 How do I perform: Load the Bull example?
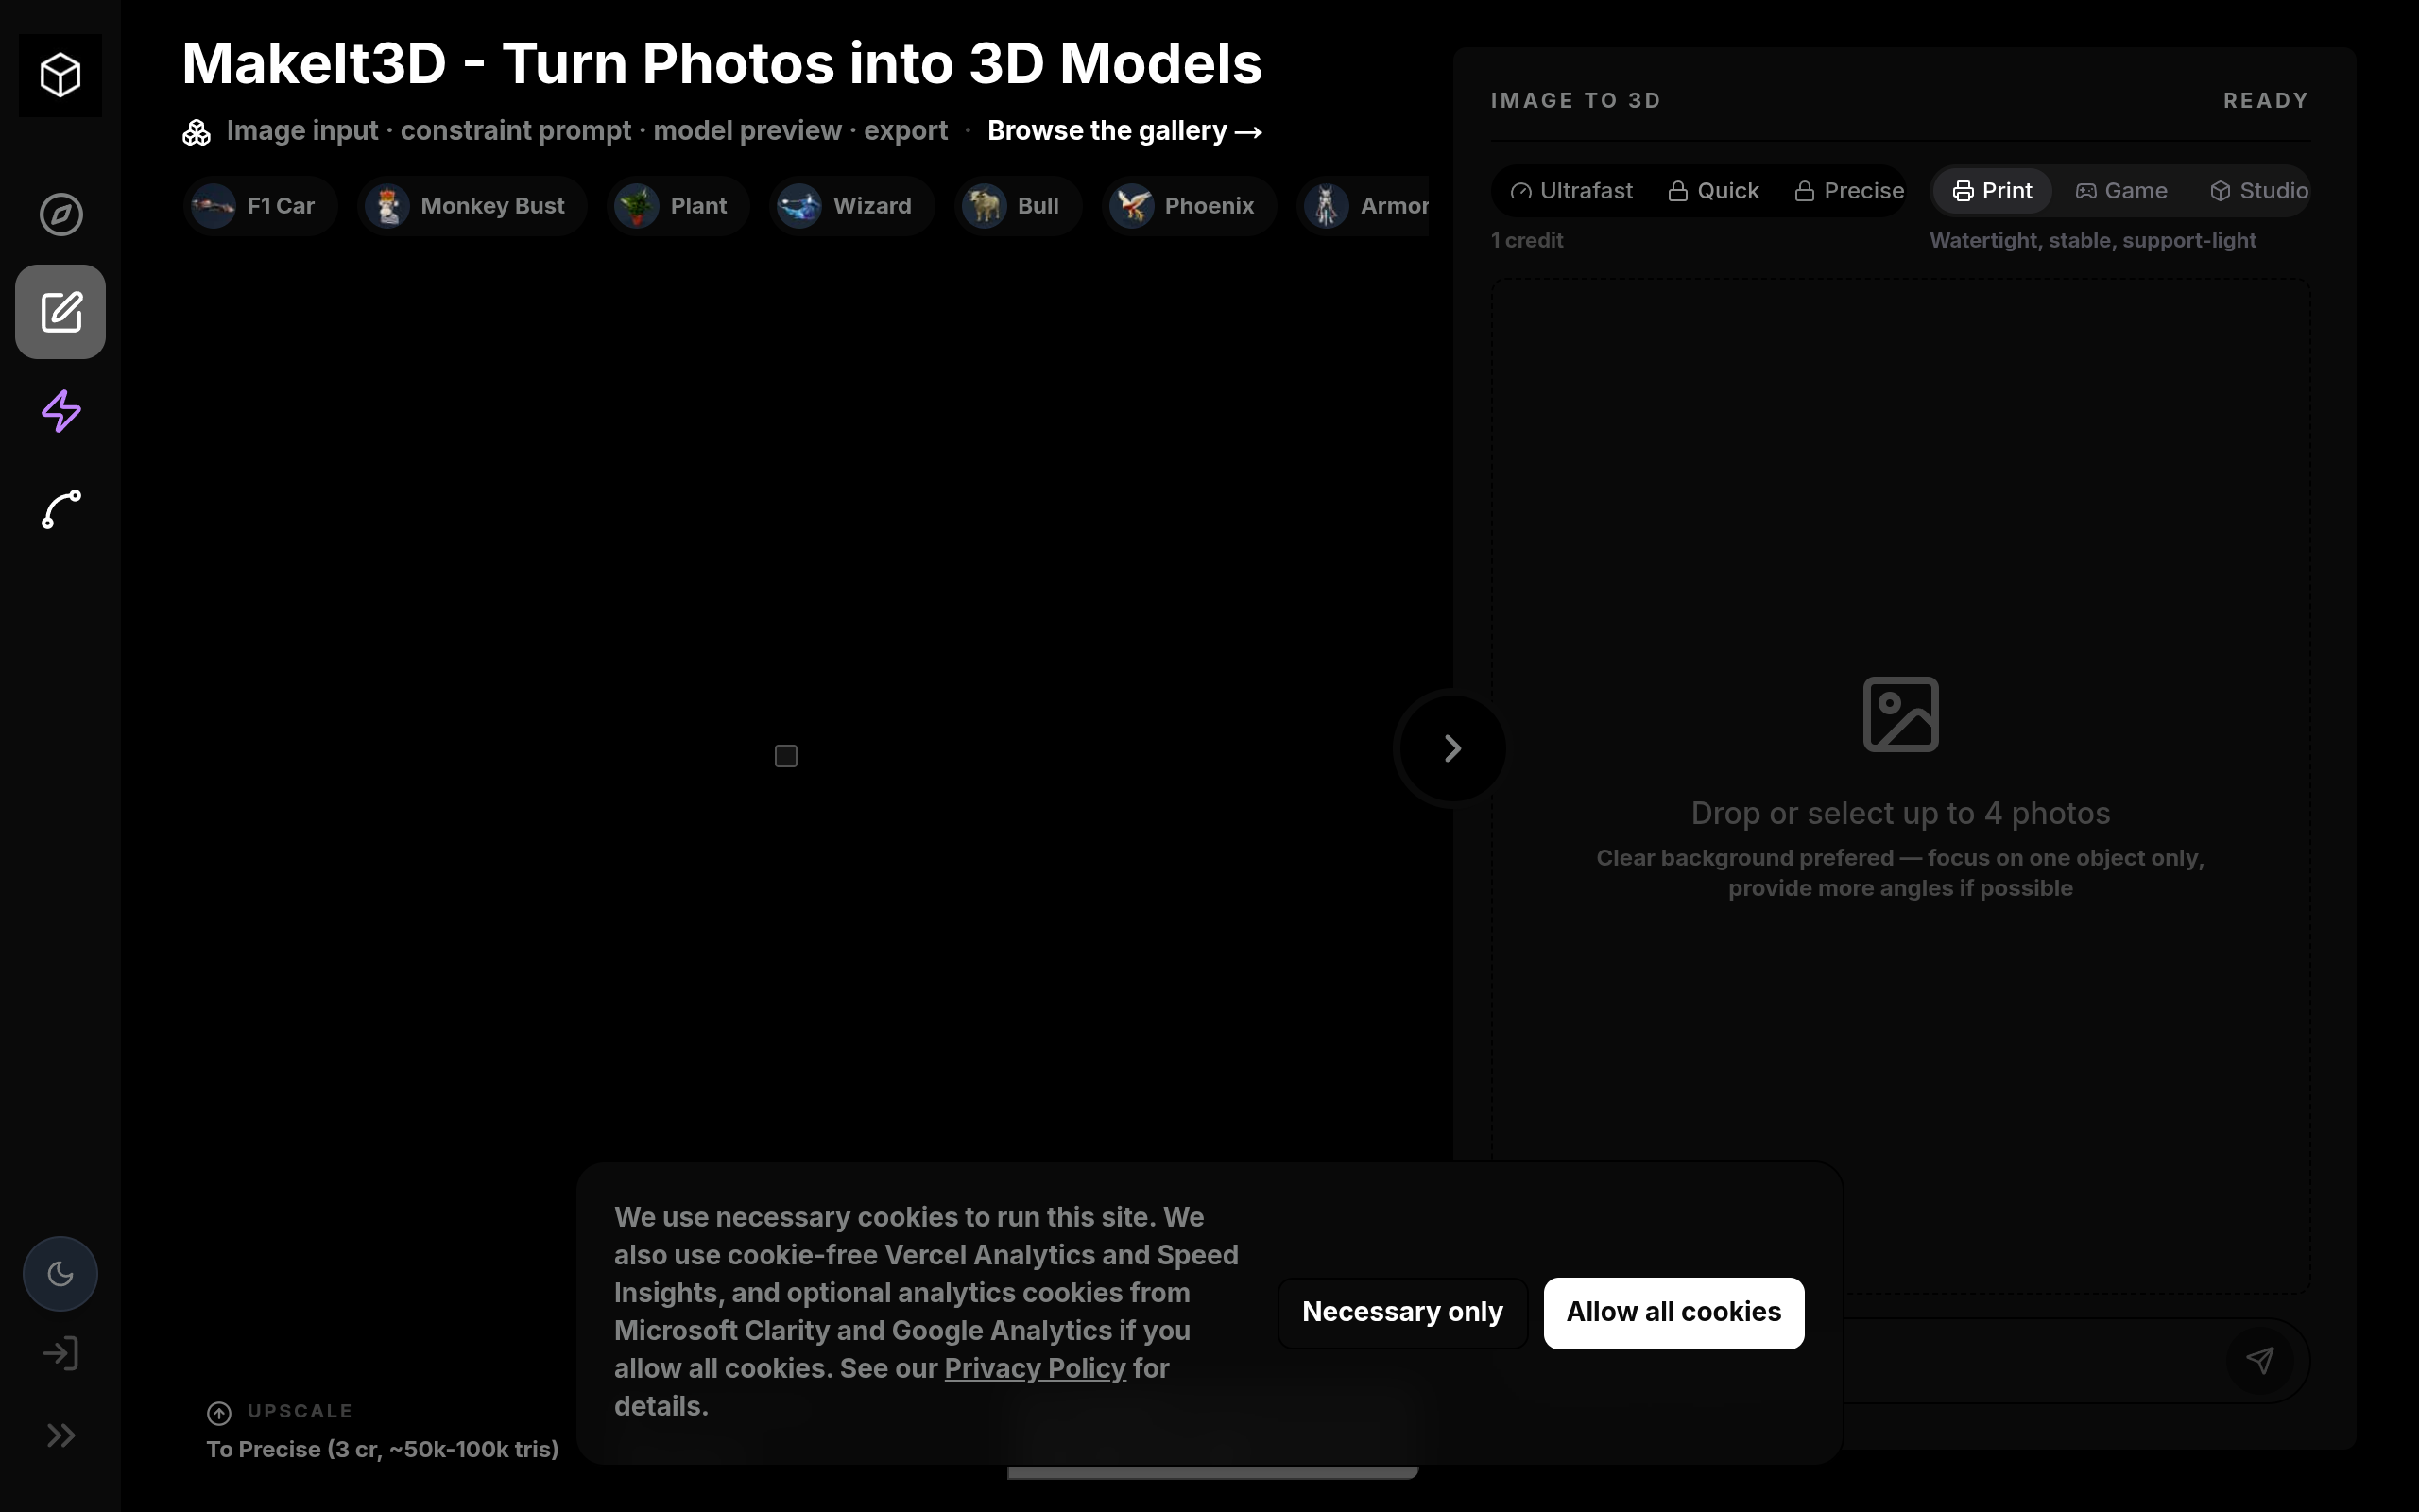1018,206
